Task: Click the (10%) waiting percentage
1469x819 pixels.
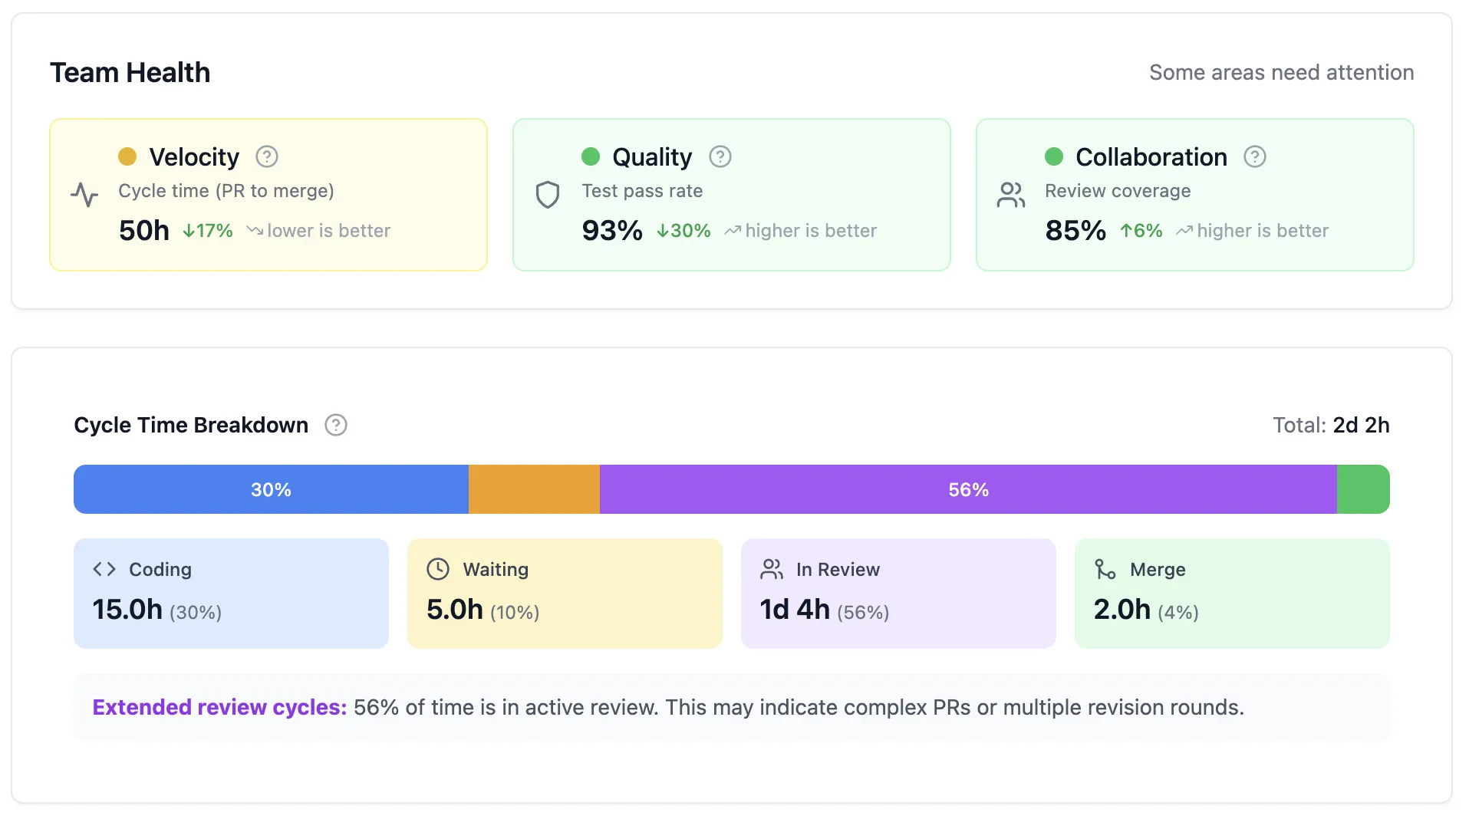Action: pos(515,612)
